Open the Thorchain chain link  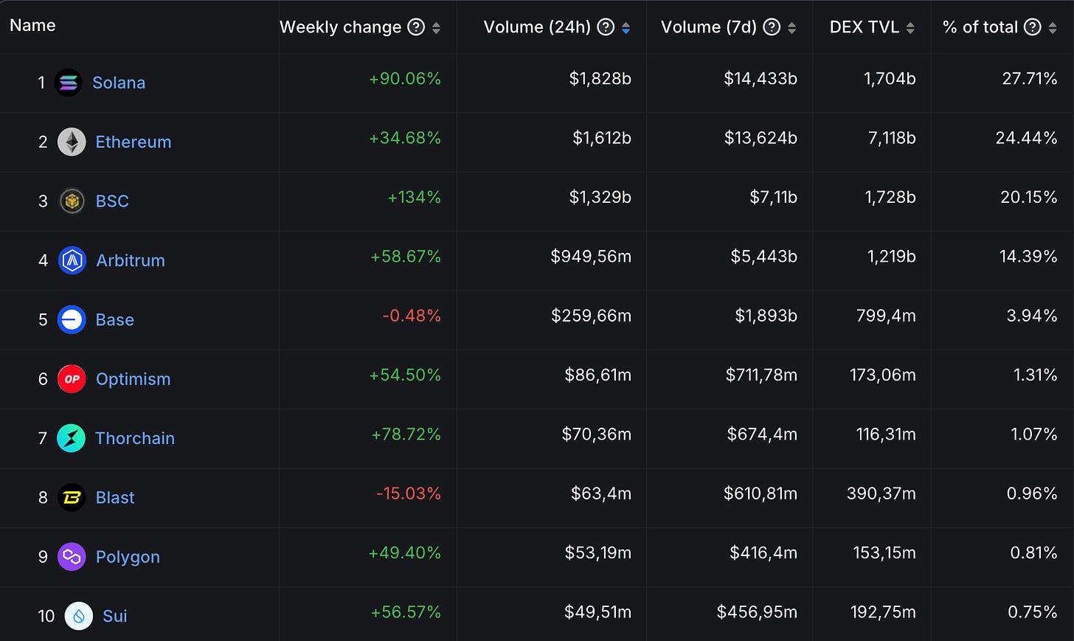(x=135, y=438)
